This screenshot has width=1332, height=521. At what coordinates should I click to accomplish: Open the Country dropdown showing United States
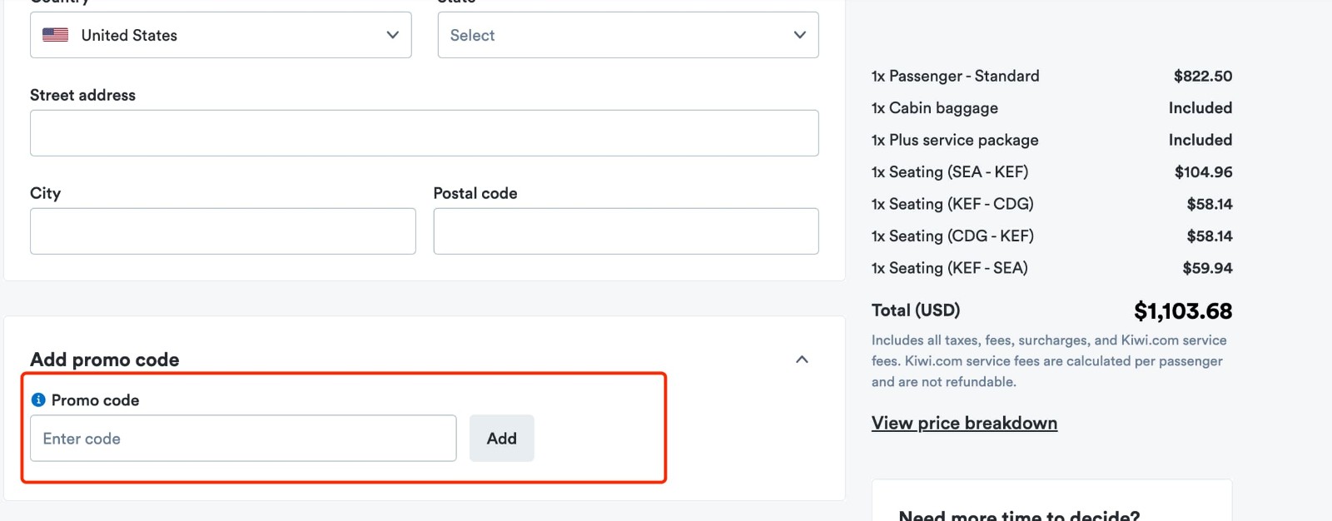click(x=221, y=35)
